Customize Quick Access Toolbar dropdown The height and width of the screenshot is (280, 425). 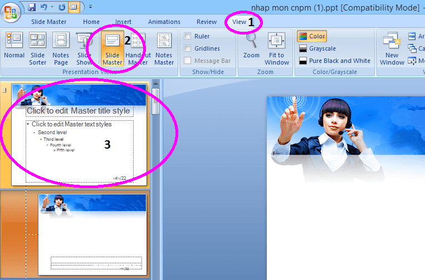point(91,7)
